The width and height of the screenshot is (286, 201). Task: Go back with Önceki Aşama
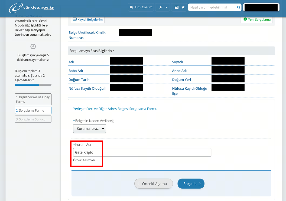coord(154,184)
